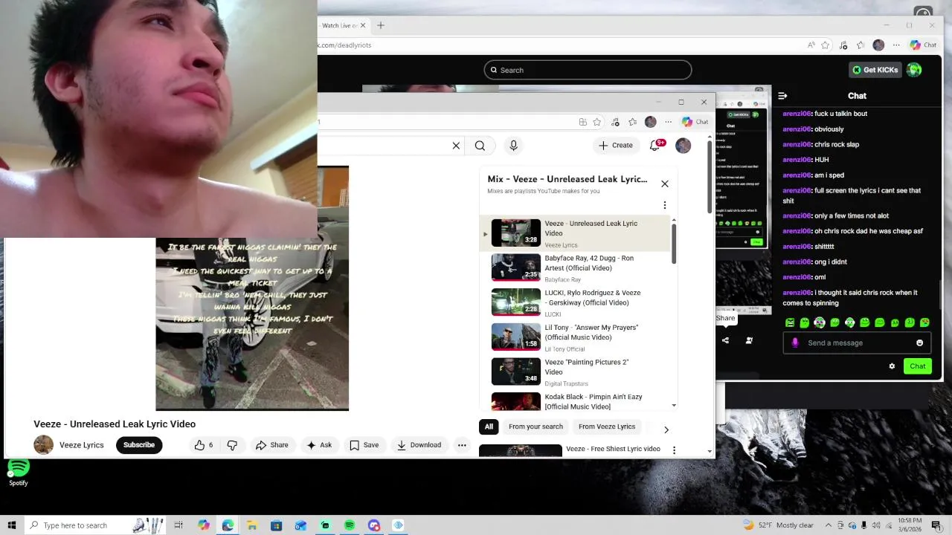Select the All filter chip
Screen dimensions: 952x535
point(489,427)
